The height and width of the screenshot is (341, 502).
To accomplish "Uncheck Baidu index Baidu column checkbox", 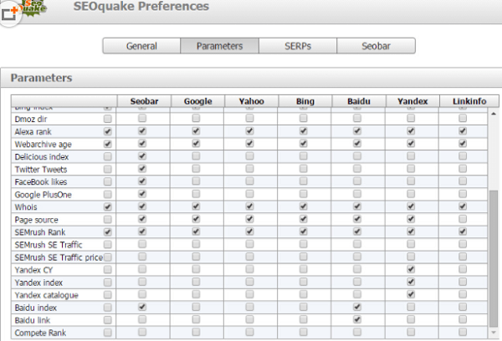I will click(x=357, y=307).
